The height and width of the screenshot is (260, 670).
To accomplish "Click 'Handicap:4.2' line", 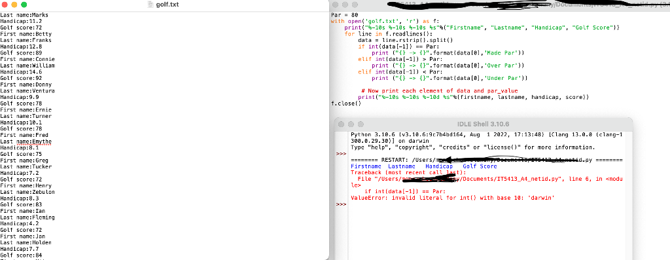I will [x=20, y=223].
